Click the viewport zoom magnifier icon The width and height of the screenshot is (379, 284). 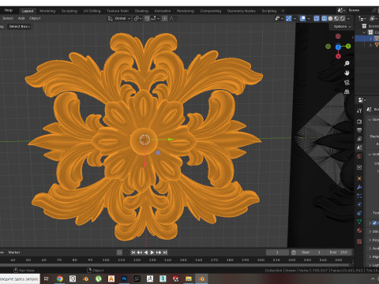[x=347, y=63]
